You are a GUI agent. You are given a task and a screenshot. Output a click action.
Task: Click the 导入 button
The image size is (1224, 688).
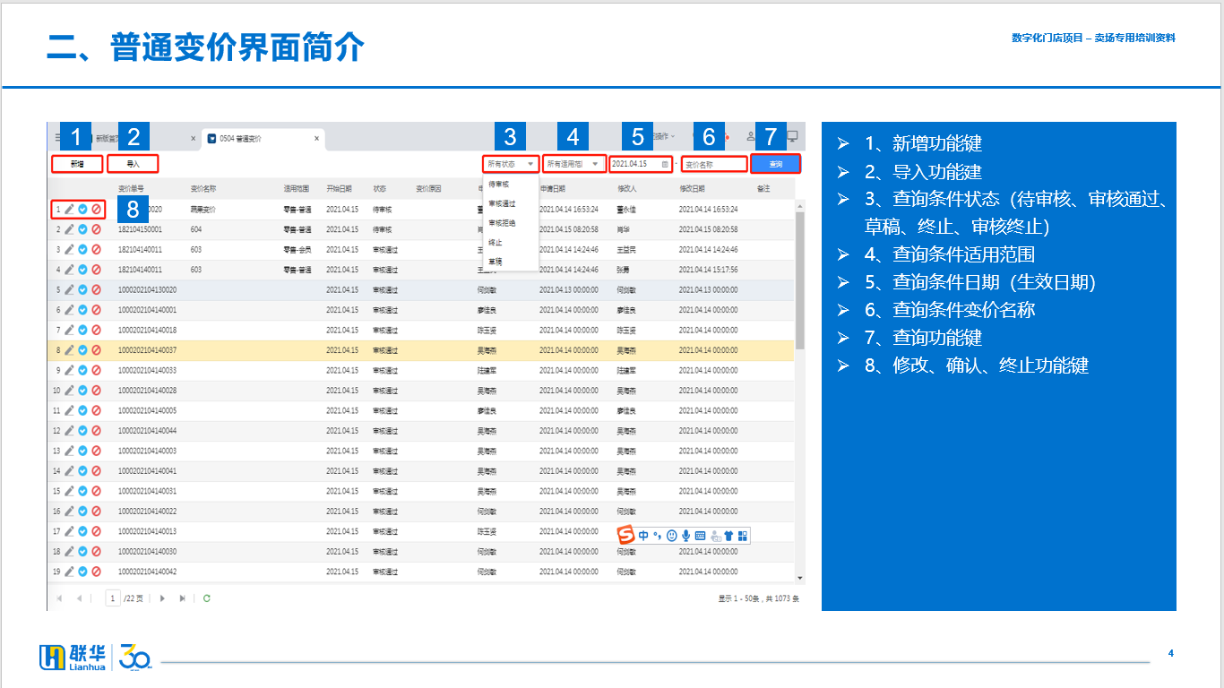(x=133, y=164)
